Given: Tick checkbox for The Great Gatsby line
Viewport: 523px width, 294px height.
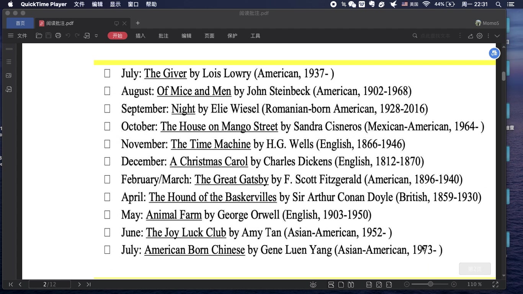Looking at the screenshot, I should coord(107,179).
